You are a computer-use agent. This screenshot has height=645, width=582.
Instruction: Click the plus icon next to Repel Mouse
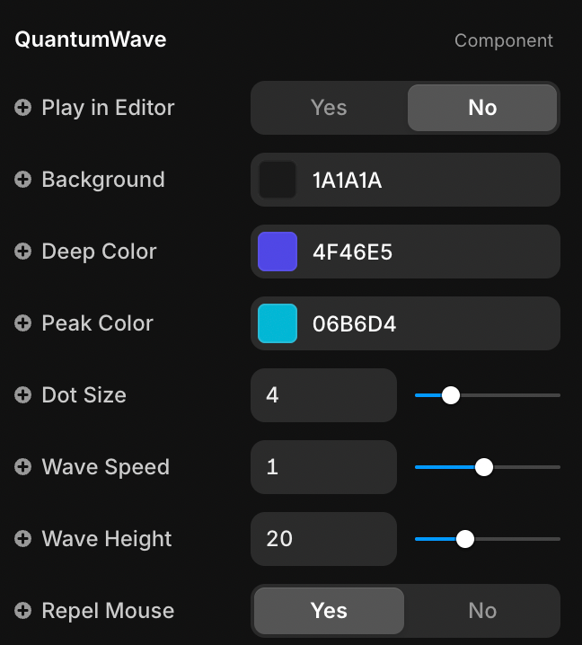tap(23, 611)
